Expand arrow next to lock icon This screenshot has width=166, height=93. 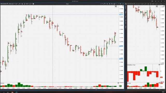tap(116, 4)
